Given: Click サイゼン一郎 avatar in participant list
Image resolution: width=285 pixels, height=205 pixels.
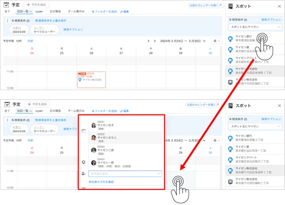Looking at the screenshot, I should click(x=94, y=163).
